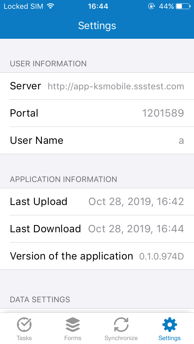Image resolution: width=194 pixels, height=344 pixels.
Task: Select the User Name row
Action: pyautogui.click(x=97, y=141)
